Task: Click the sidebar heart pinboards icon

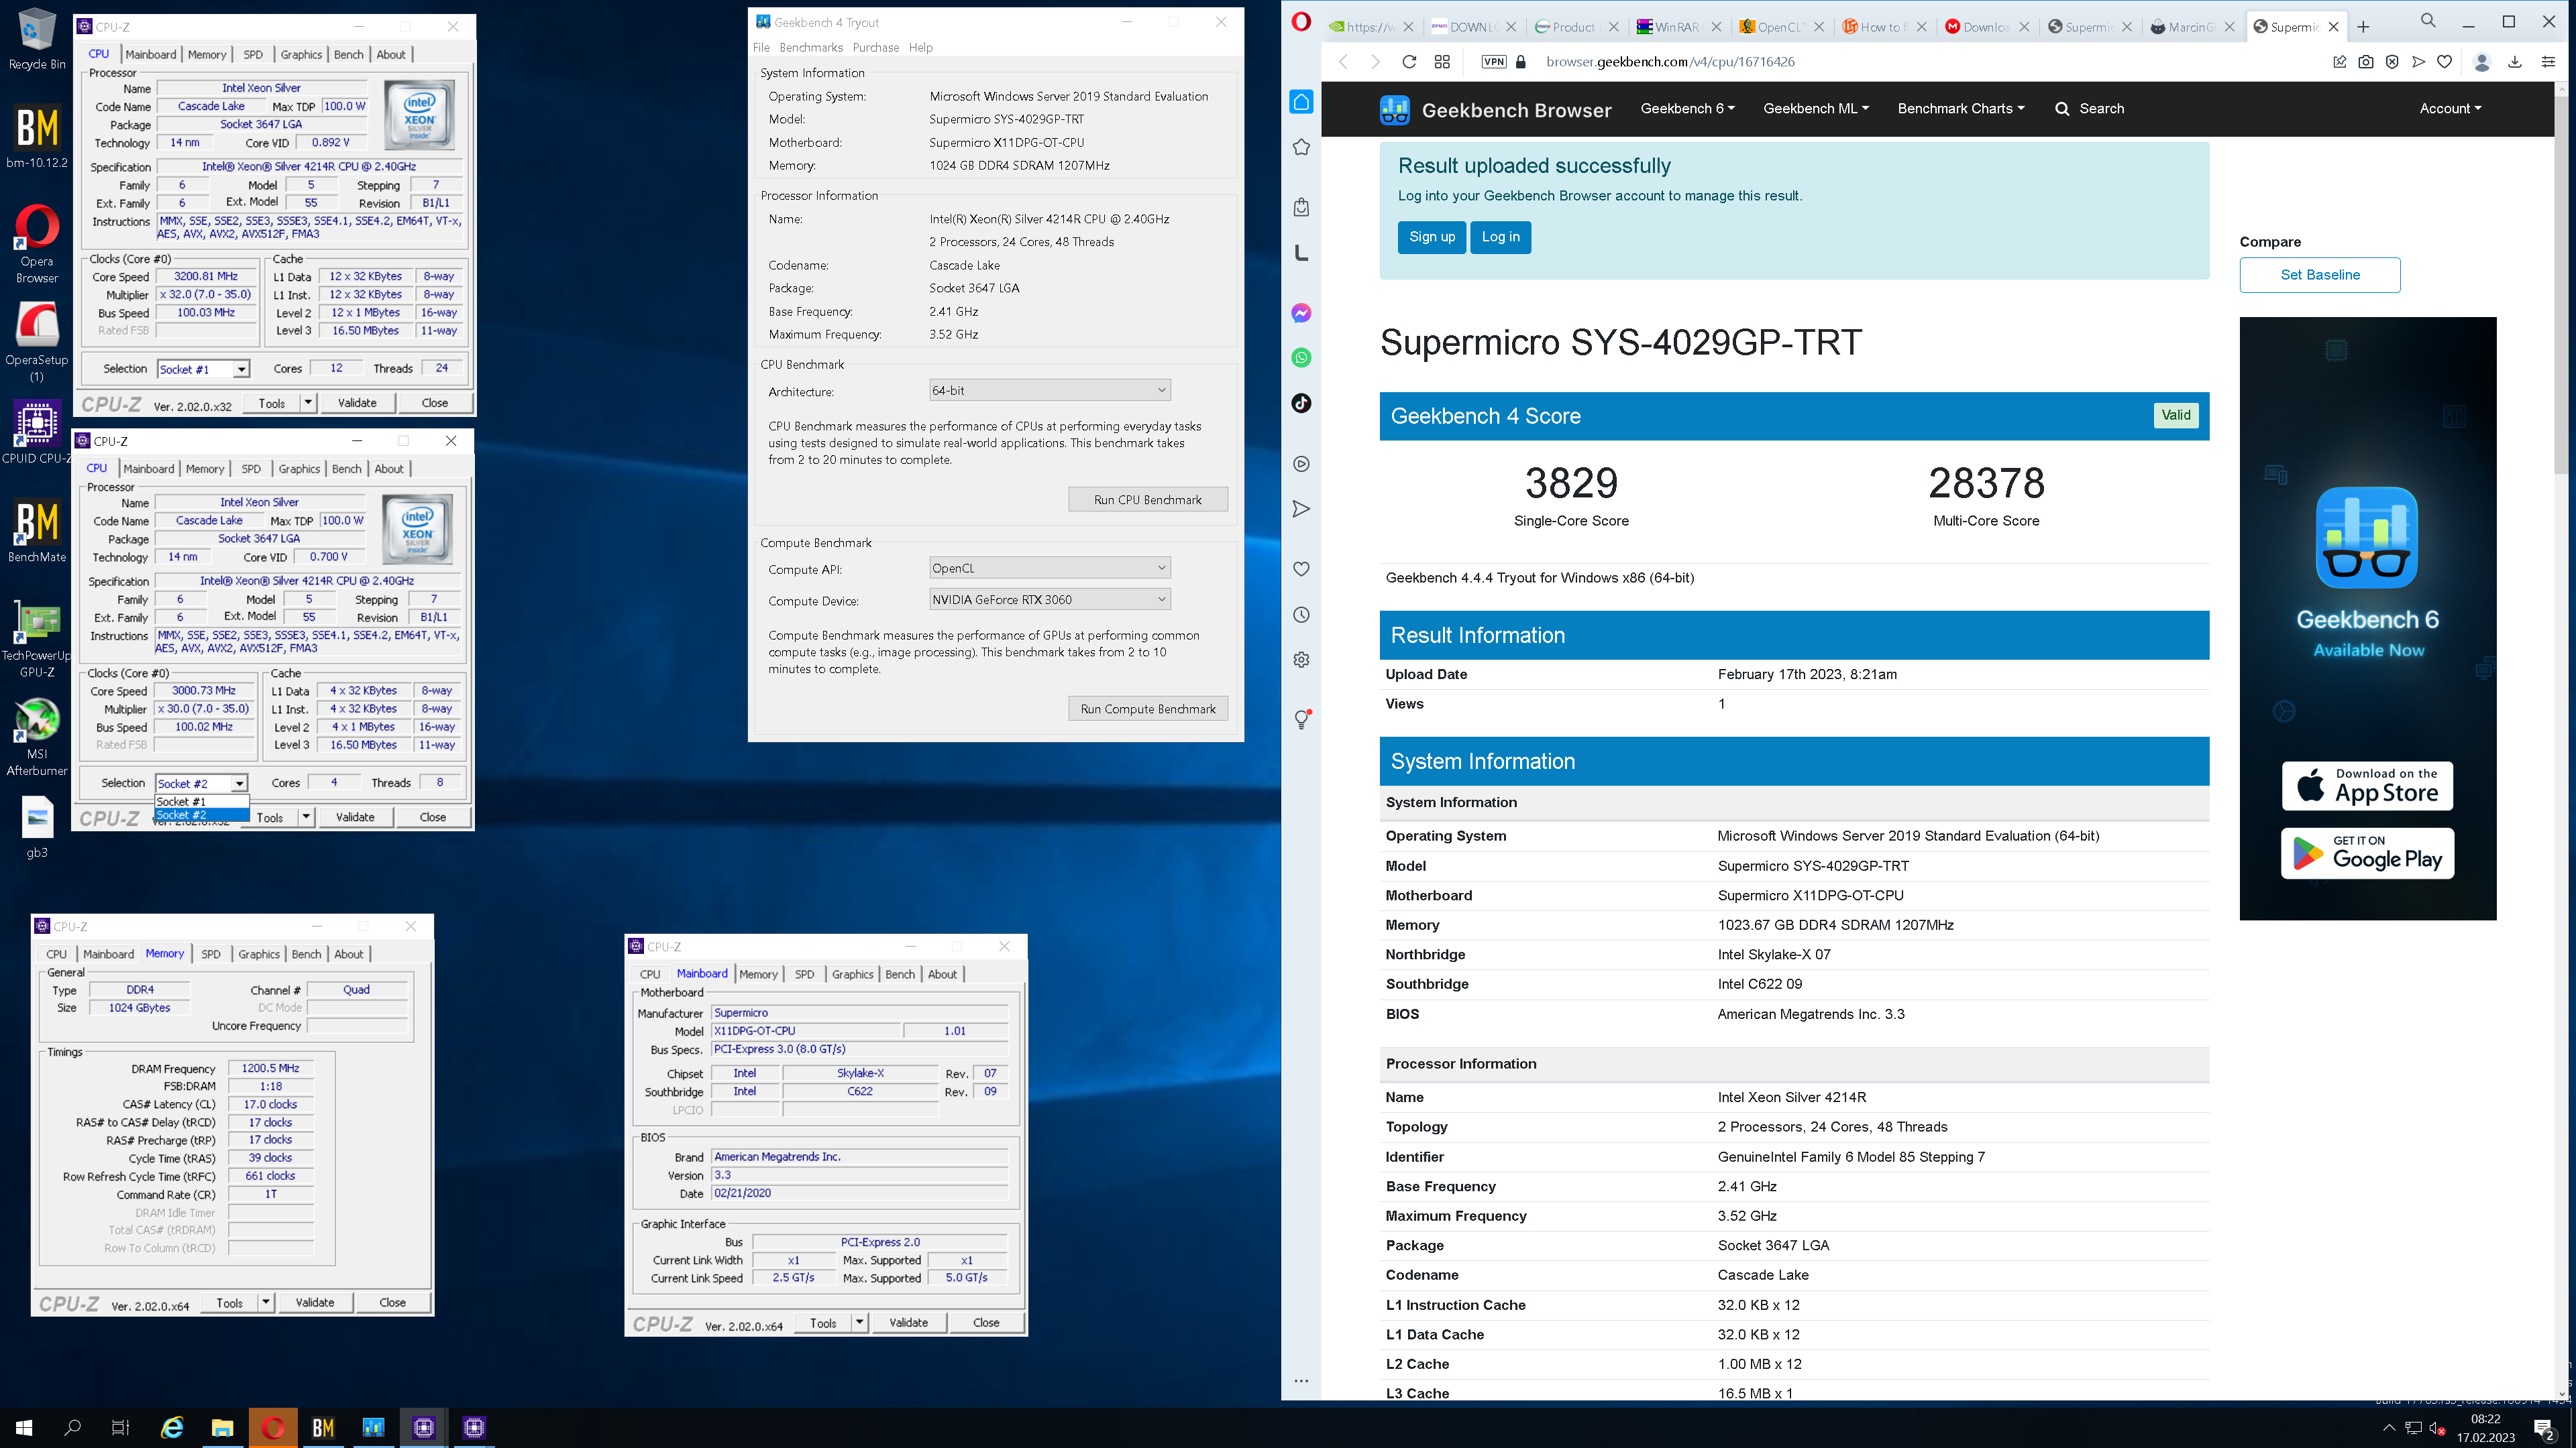Action: [x=1301, y=568]
